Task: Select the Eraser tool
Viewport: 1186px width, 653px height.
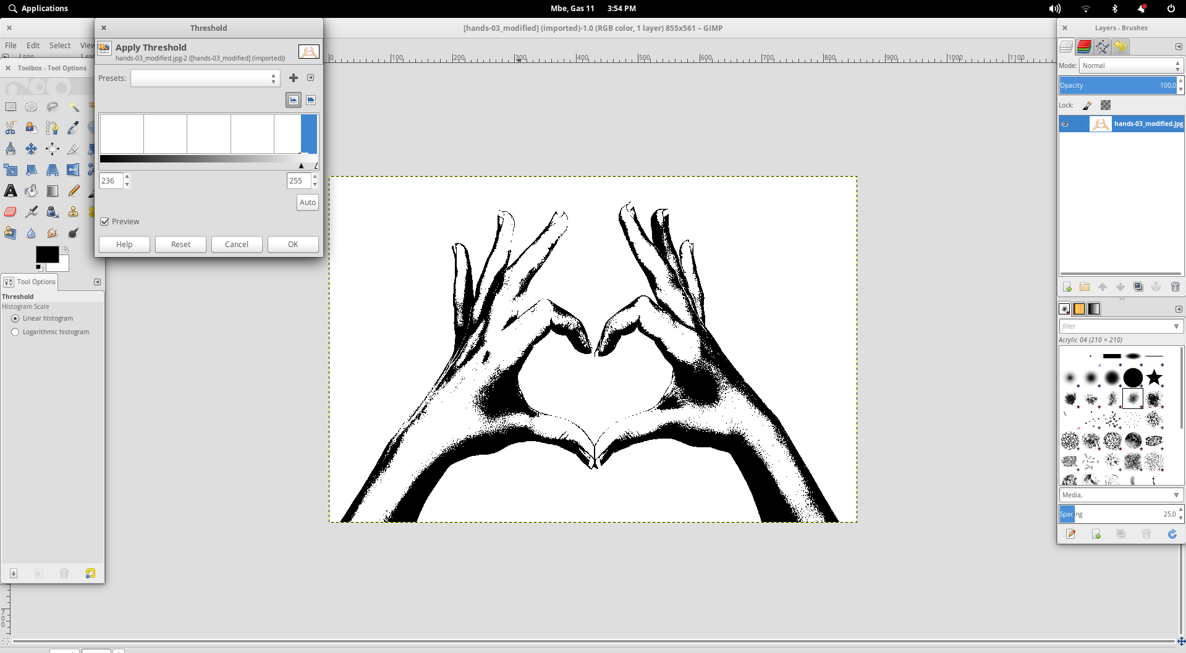Action: point(11,212)
